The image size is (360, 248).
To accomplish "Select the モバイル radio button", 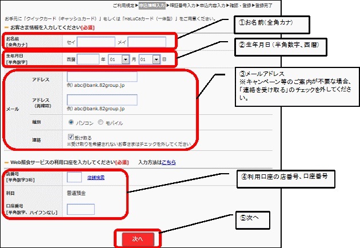I will (101, 122).
